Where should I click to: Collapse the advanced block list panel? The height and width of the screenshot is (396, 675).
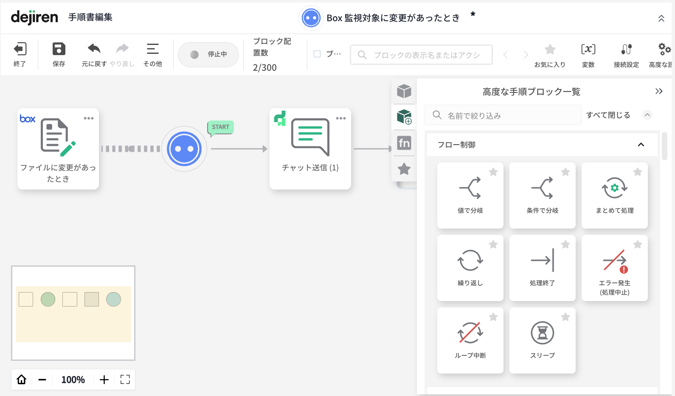[658, 92]
